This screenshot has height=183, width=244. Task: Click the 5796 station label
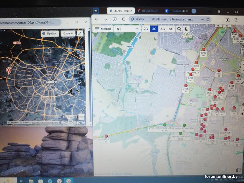coord(190,79)
